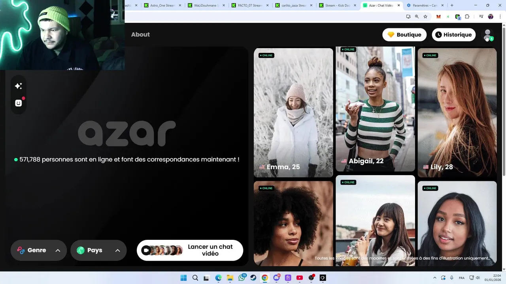Close the Astro_One Stream tab

click(180, 6)
